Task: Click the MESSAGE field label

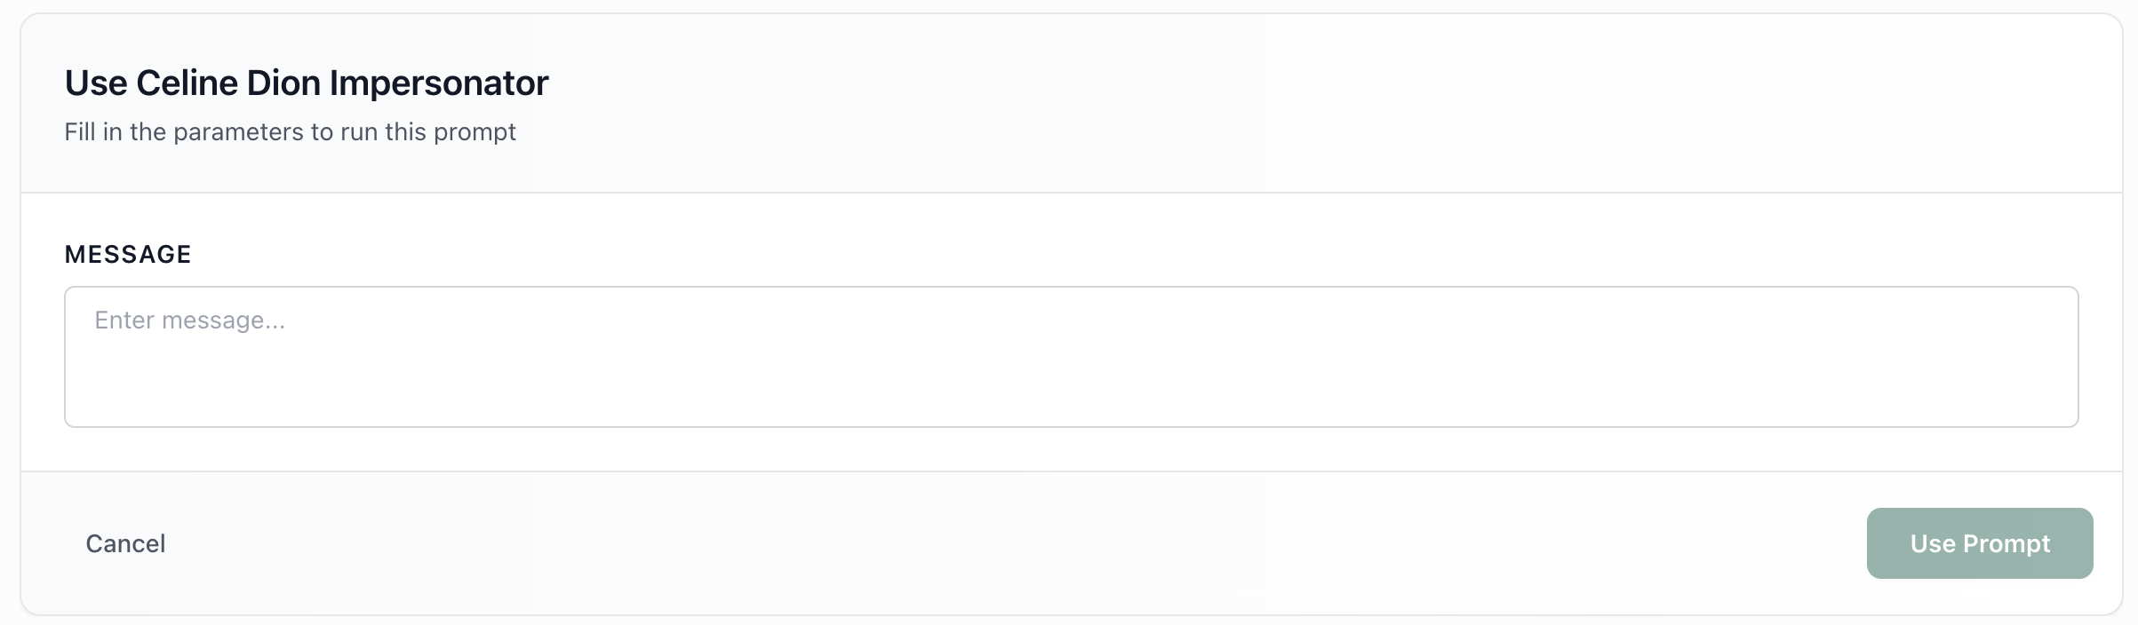Action: (128, 254)
